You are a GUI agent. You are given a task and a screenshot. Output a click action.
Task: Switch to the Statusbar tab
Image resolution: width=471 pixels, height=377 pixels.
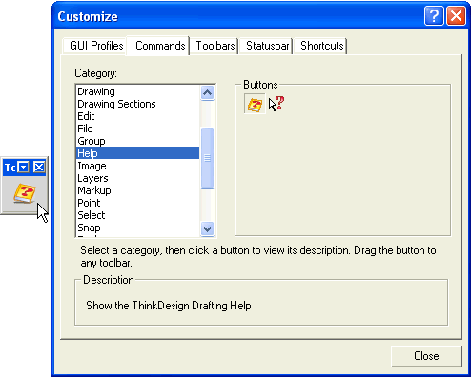pyautogui.click(x=267, y=46)
